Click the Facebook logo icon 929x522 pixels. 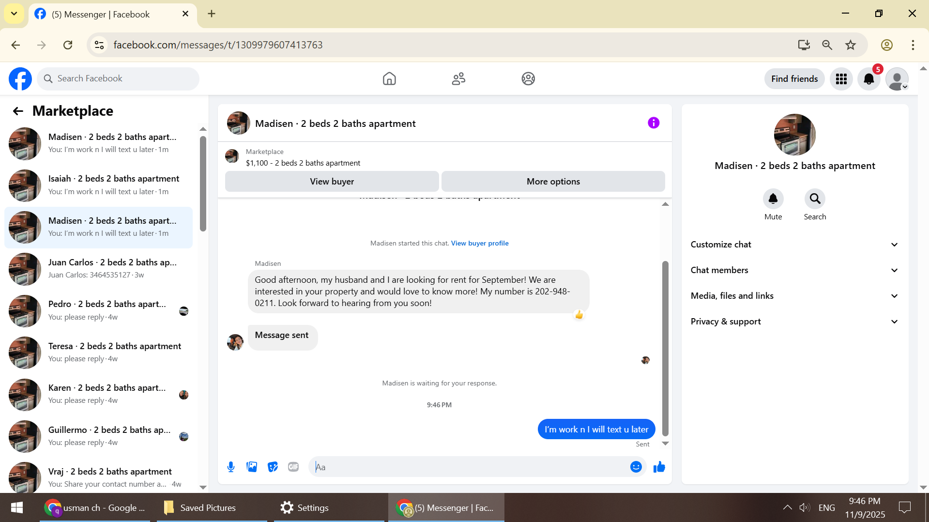[x=20, y=79]
